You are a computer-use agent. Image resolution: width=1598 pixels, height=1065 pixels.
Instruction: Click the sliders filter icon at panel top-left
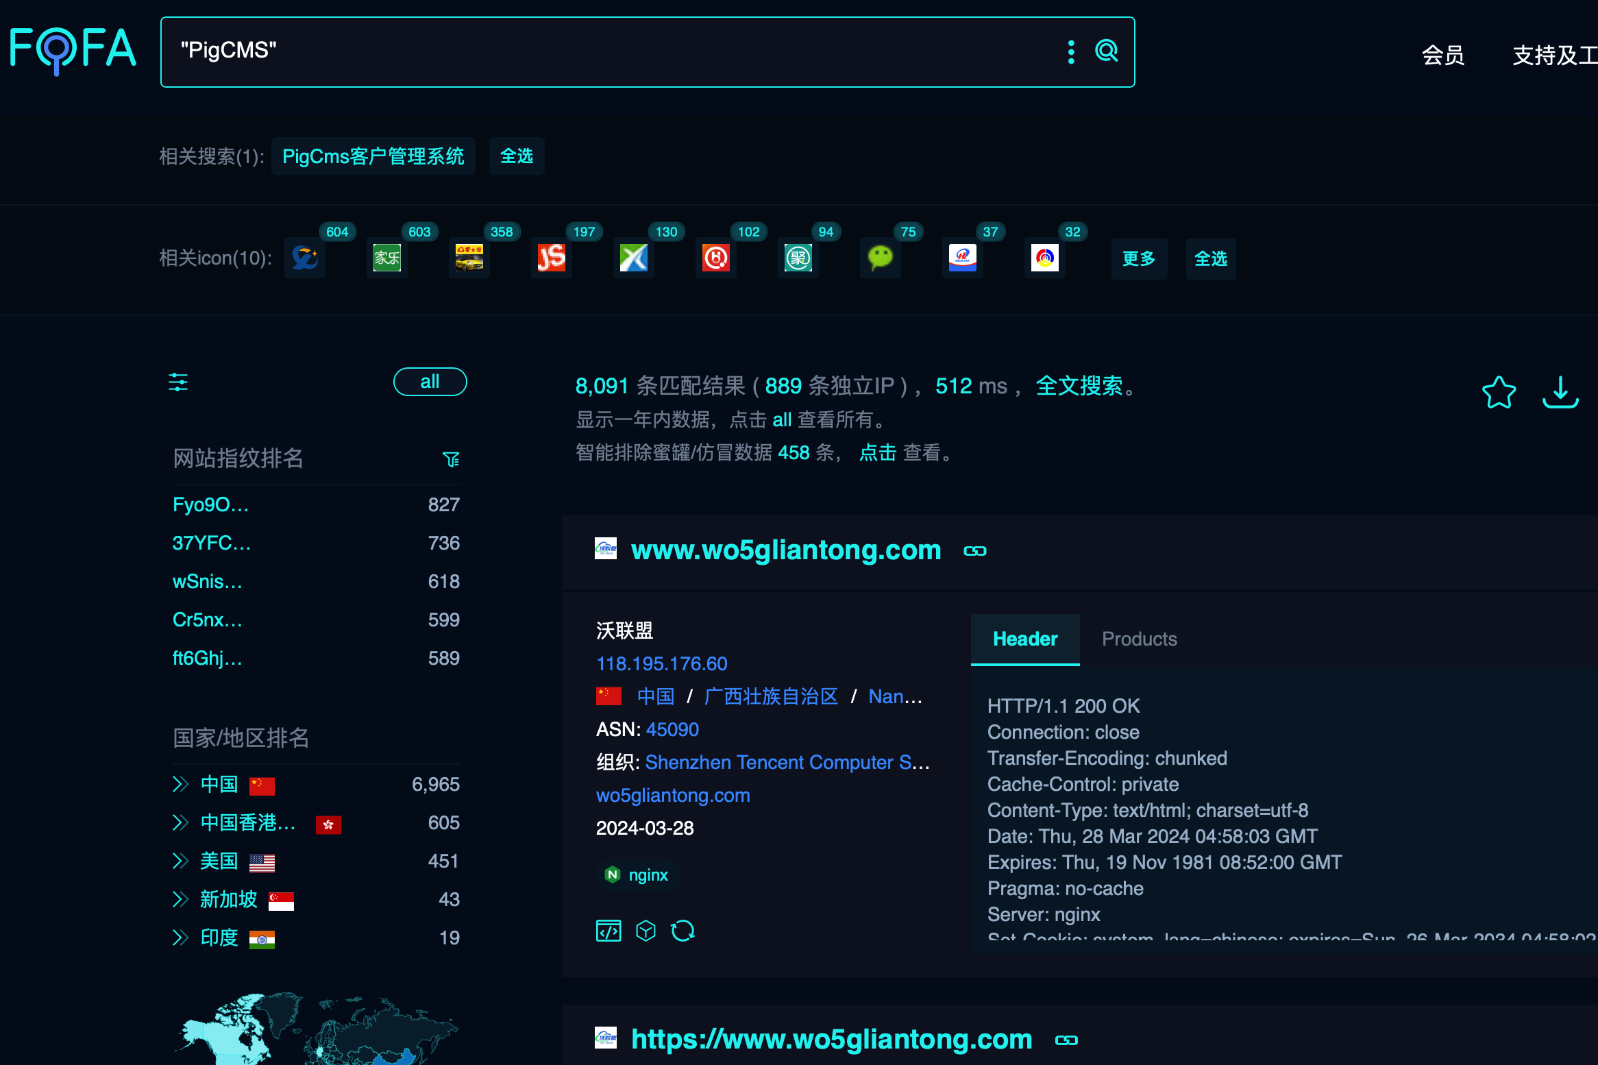coord(177,382)
